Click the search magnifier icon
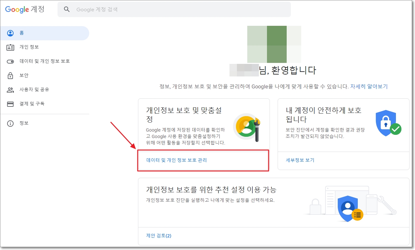This screenshot has width=415, height=250. click(x=67, y=9)
